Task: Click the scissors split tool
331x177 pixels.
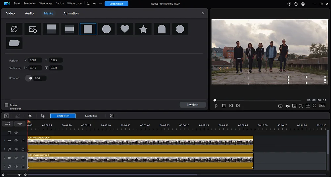Action: point(30,116)
